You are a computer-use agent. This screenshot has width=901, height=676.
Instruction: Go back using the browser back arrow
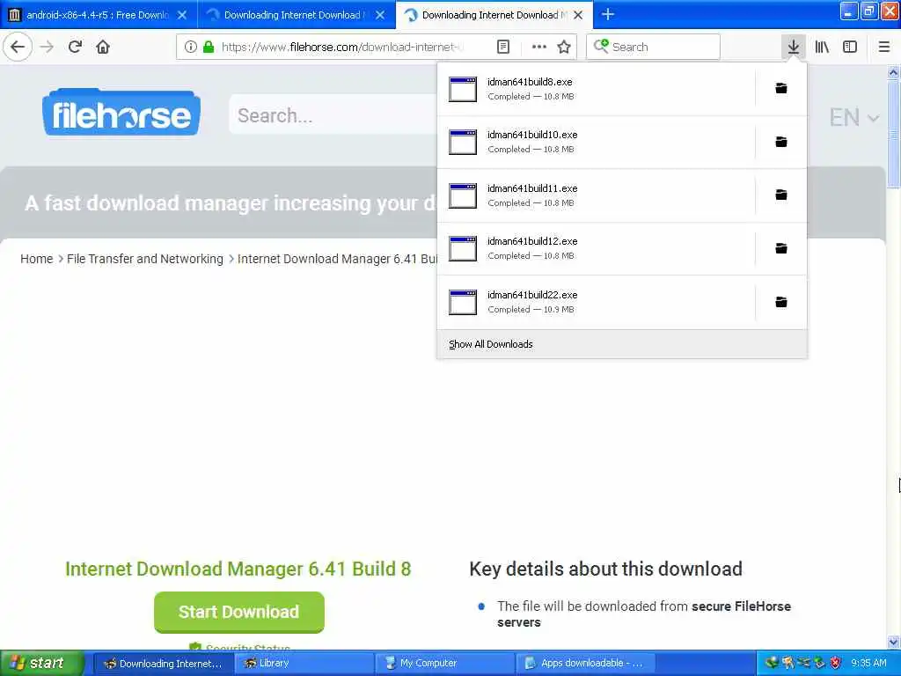coord(18,47)
